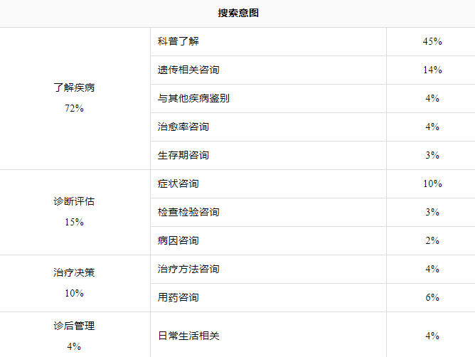Select the 治疗决策 category label
475x357 pixels.
click(x=74, y=272)
